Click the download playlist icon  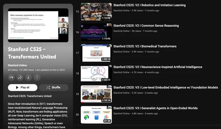(28, 78)
